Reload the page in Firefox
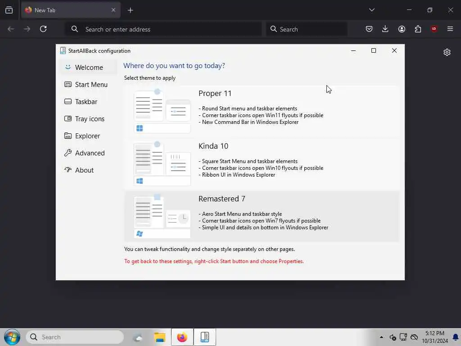461x346 pixels. (43, 29)
